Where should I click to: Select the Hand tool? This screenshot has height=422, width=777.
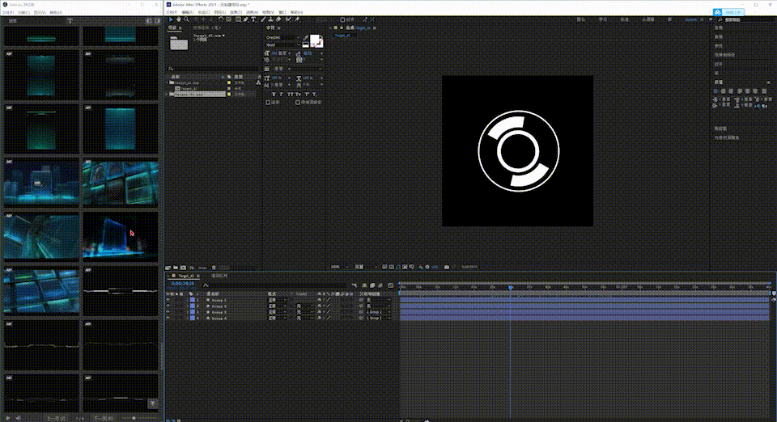(178, 19)
